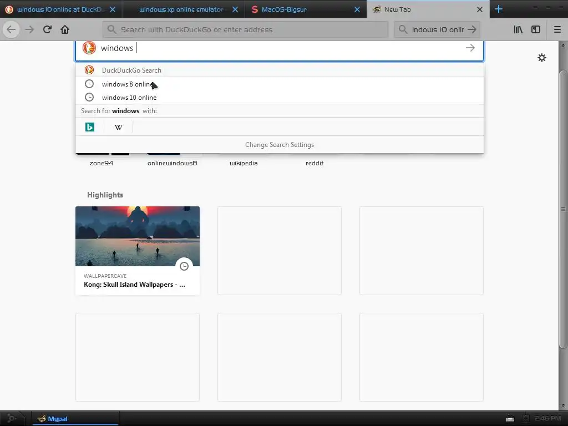The width and height of the screenshot is (568, 426).
Task: Select 'windows 8 online' history suggestion
Action: pos(280,84)
